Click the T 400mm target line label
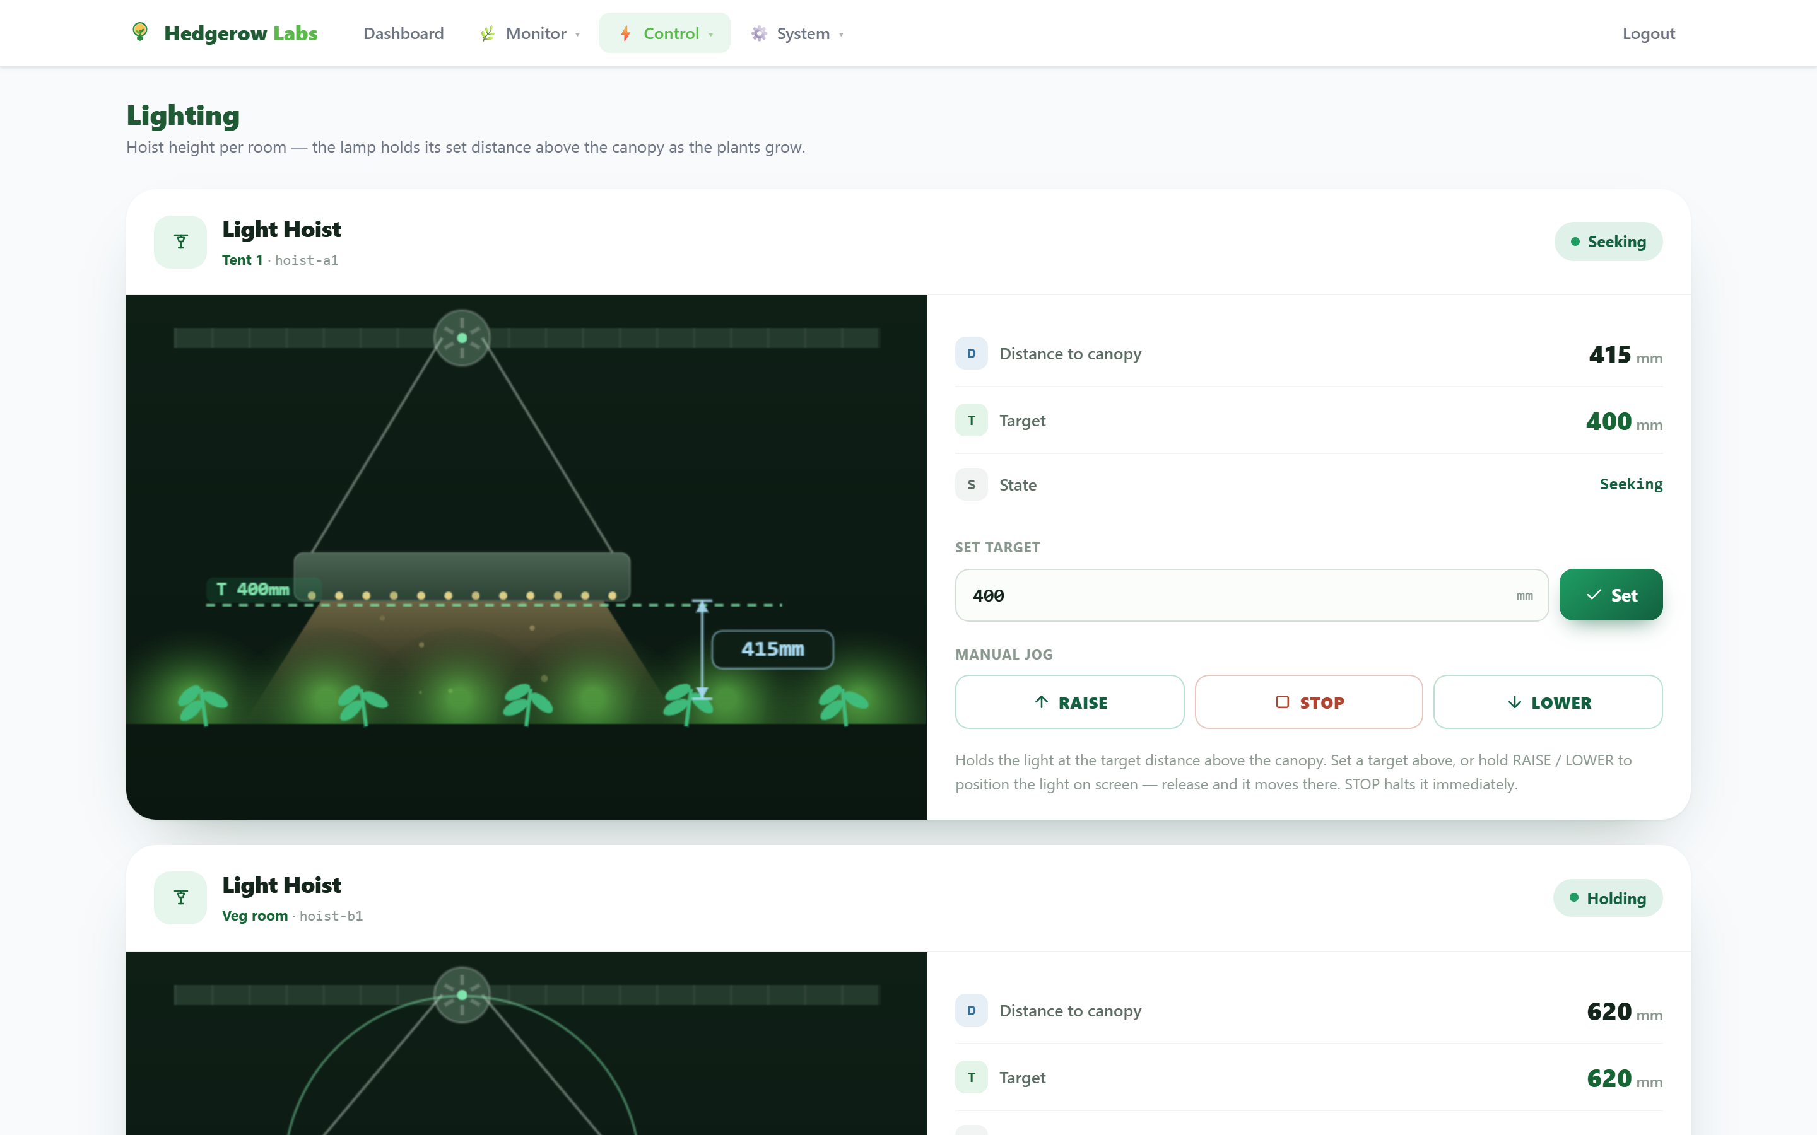The width and height of the screenshot is (1817, 1135). [x=253, y=590]
